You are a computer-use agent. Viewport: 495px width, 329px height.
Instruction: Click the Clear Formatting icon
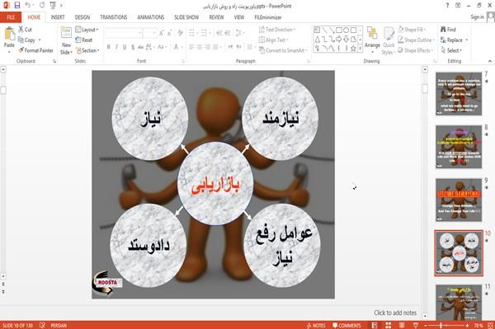click(x=180, y=33)
